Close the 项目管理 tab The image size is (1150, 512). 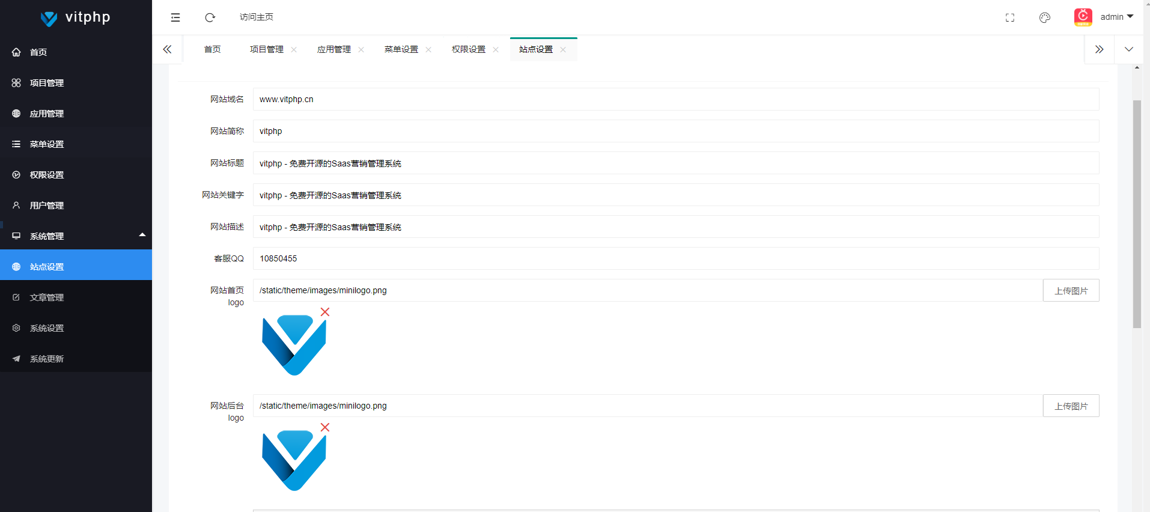point(294,50)
